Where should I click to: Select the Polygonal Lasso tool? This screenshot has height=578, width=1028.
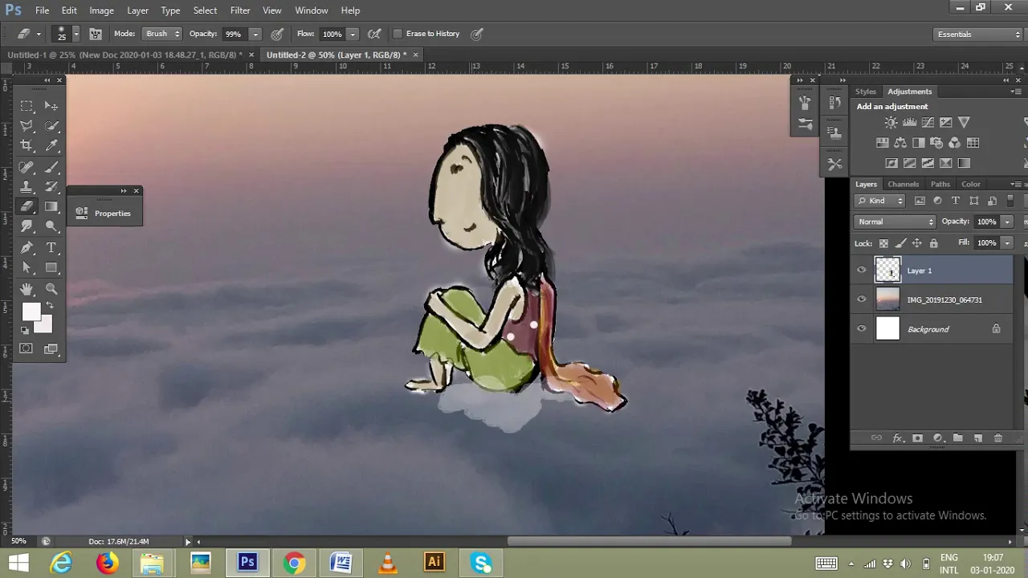27,125
